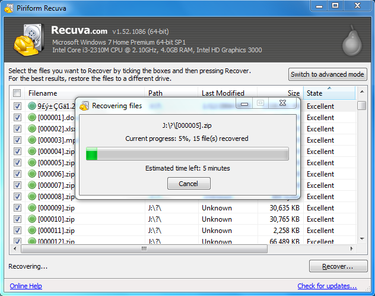
Task: Click the Piriform pear logo
Action: click(352, 40)
